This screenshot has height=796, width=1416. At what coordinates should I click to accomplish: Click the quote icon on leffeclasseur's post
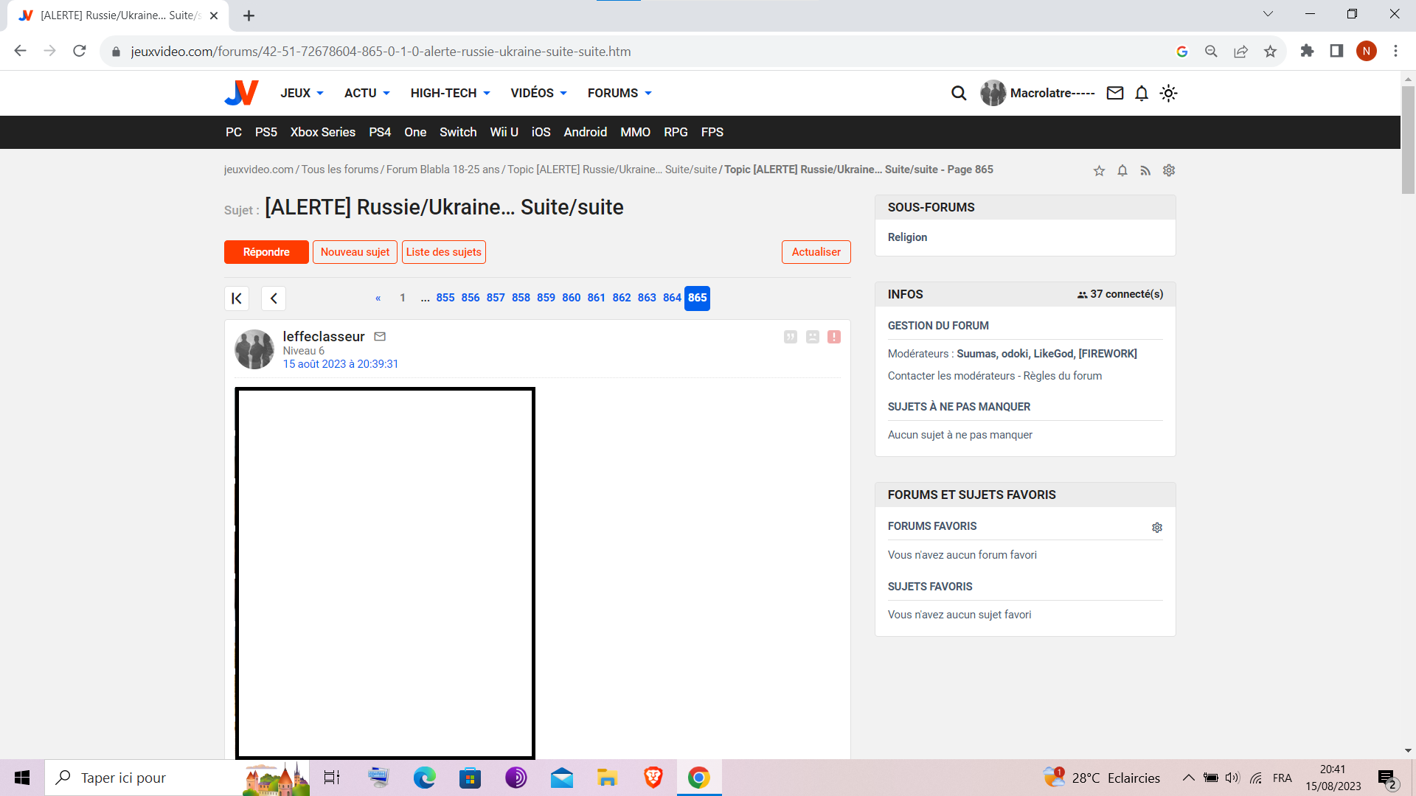tap(790, 337)
